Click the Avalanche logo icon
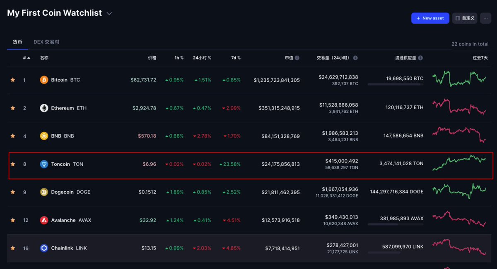The image size is (497, 269). [x=44, y=220]
